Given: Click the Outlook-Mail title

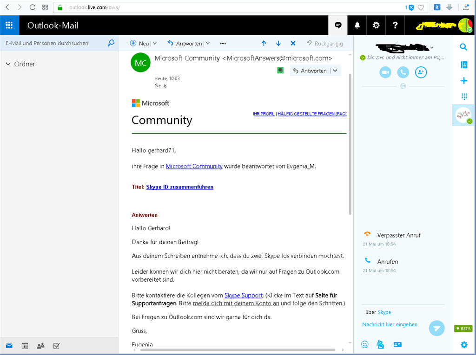Looking at the screenshot, I should coord(53,26).
